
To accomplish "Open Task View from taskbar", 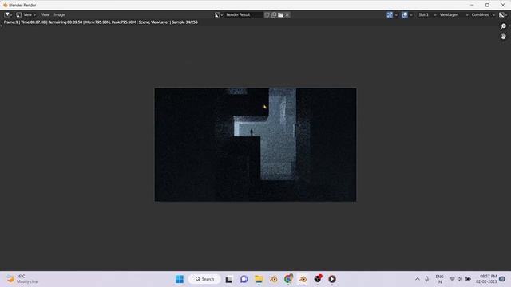I will point(229,279).
